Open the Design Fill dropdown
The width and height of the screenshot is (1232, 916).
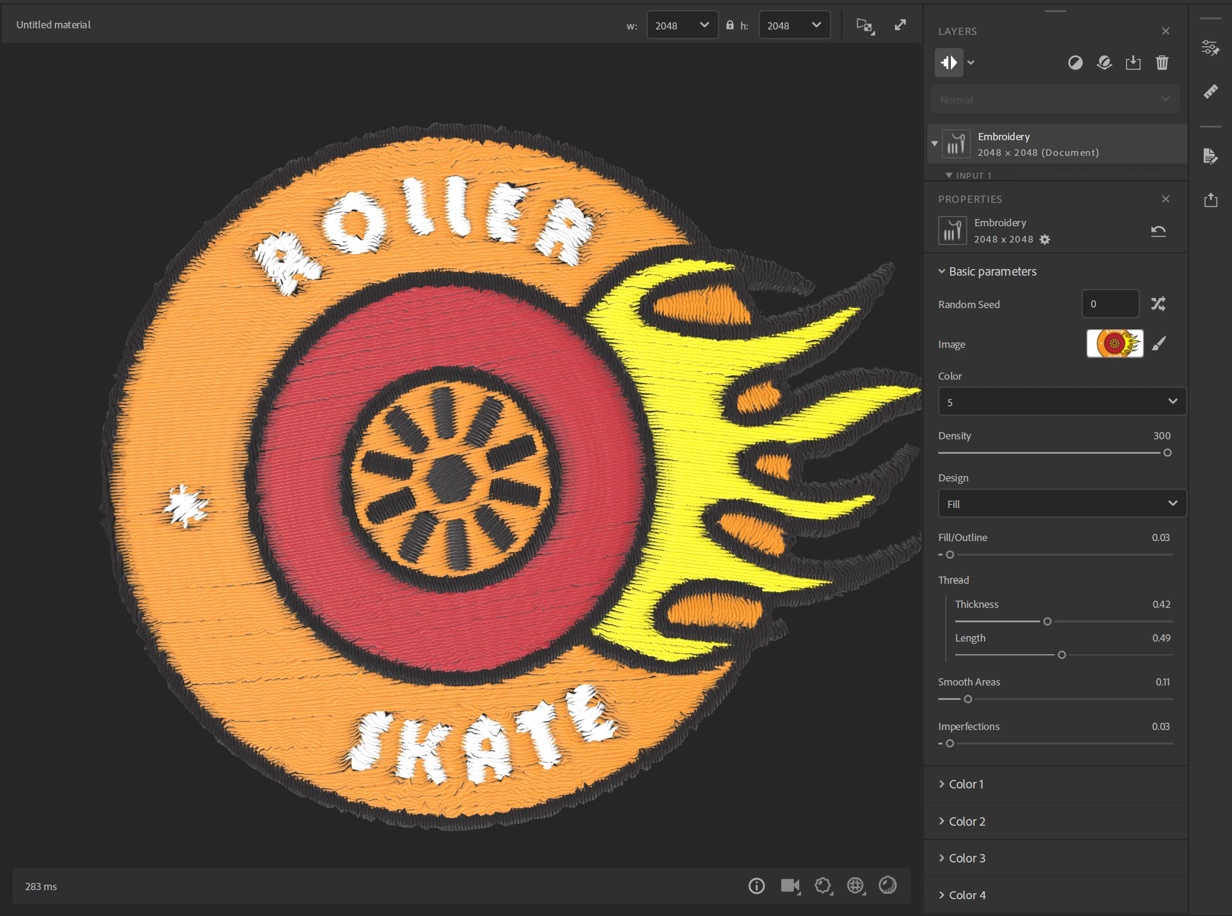point(1062,504)
